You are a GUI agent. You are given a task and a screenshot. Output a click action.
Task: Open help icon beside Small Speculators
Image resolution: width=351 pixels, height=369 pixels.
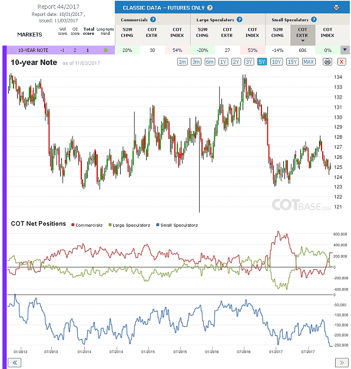pos(314,19)
